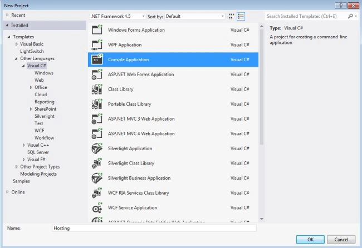Click the scrollbar down arrow
The width and height of the screenshot is (362, 248).
262,219
